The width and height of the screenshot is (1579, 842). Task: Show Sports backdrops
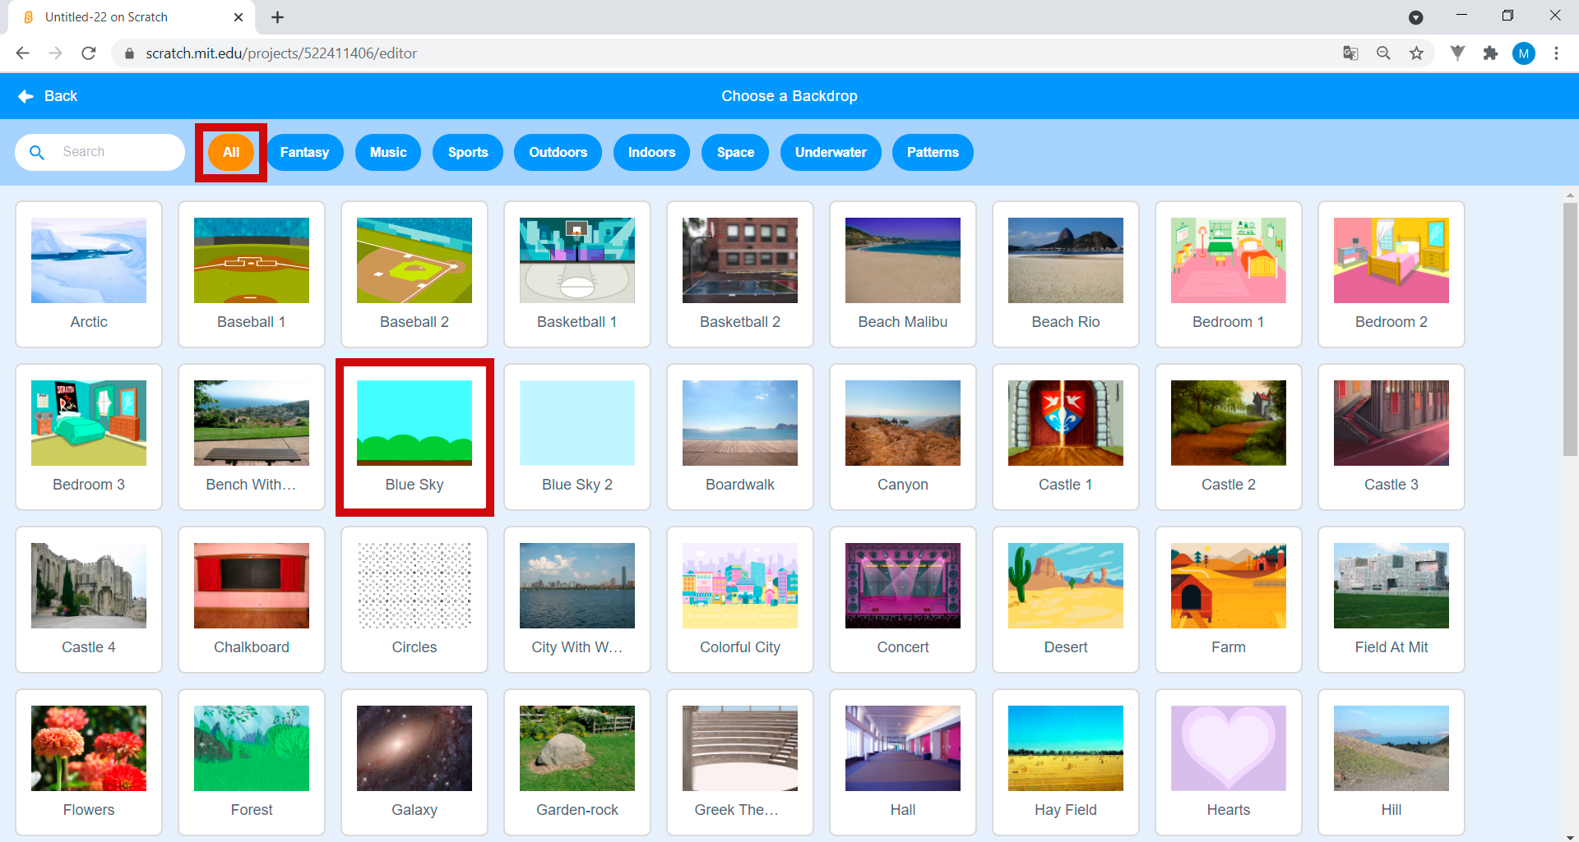pyautogui.click(x=468, y=153)
